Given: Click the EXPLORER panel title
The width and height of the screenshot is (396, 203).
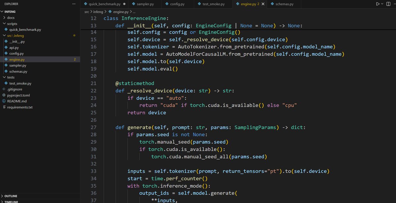Looking at the screenshot, I should coord(12,4).
